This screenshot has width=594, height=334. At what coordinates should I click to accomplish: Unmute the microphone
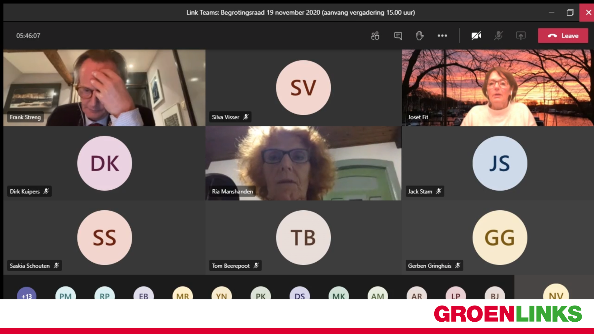[498, 36]
